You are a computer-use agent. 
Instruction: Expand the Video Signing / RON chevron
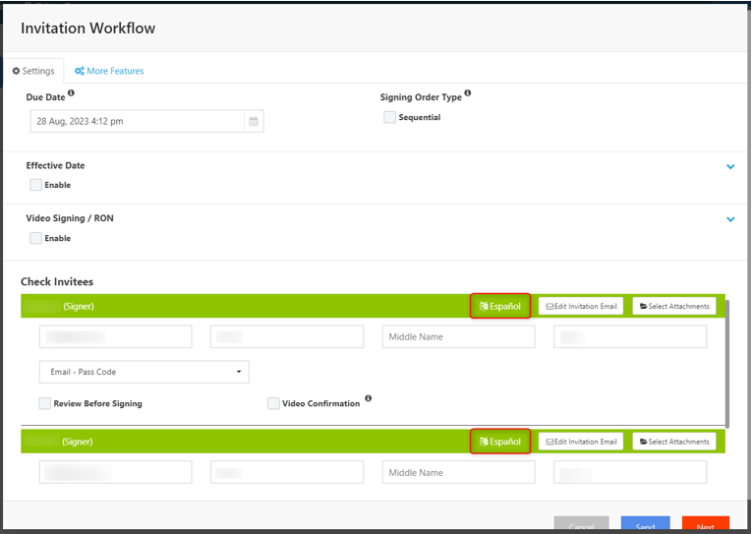(730, 219)
